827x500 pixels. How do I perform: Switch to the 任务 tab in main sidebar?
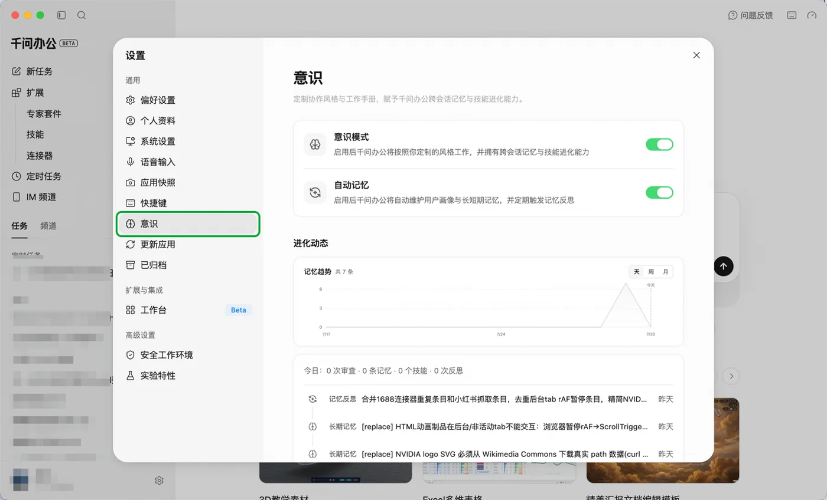pyautogui.click(x=19, y=226)
